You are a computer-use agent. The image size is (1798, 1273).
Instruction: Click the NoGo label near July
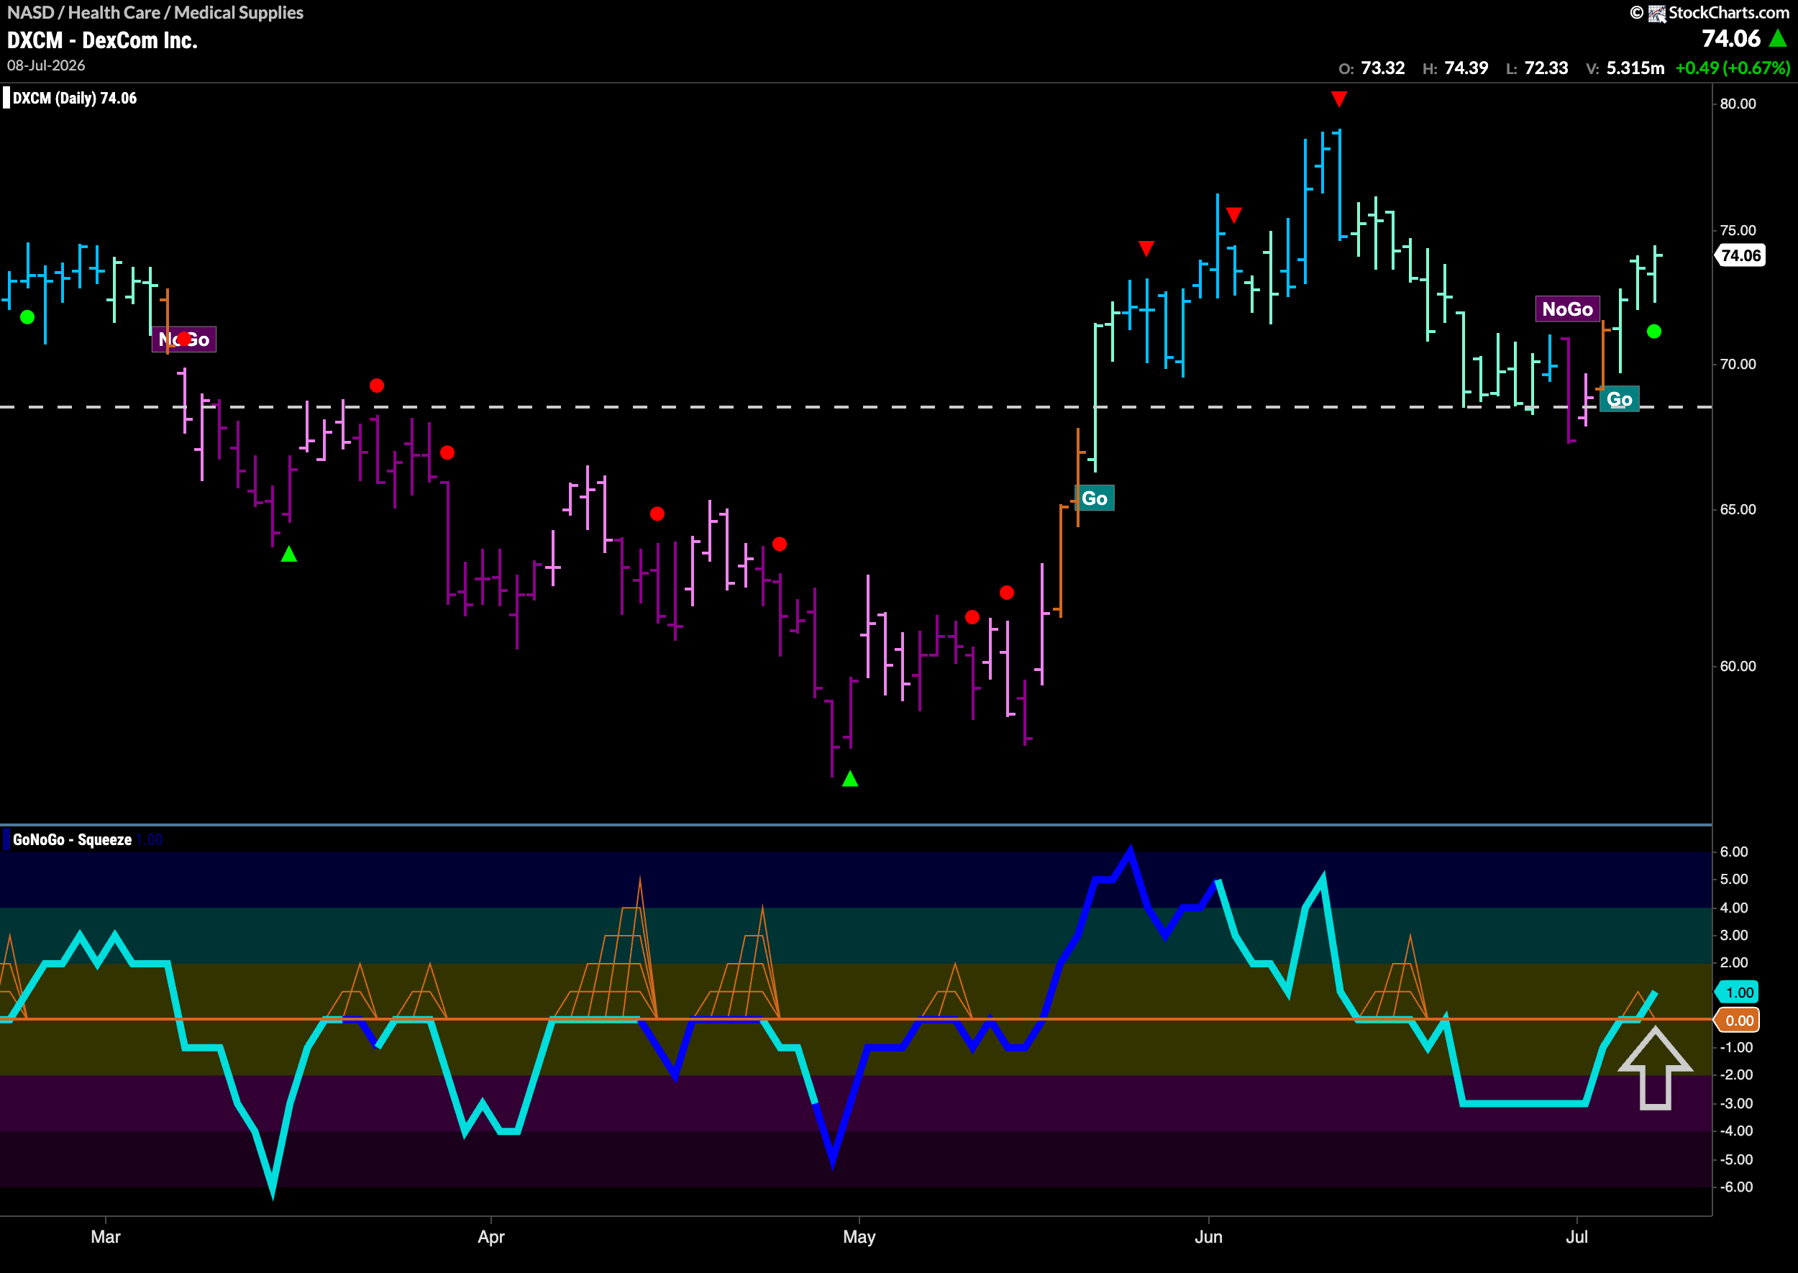tap(1567, 309)
